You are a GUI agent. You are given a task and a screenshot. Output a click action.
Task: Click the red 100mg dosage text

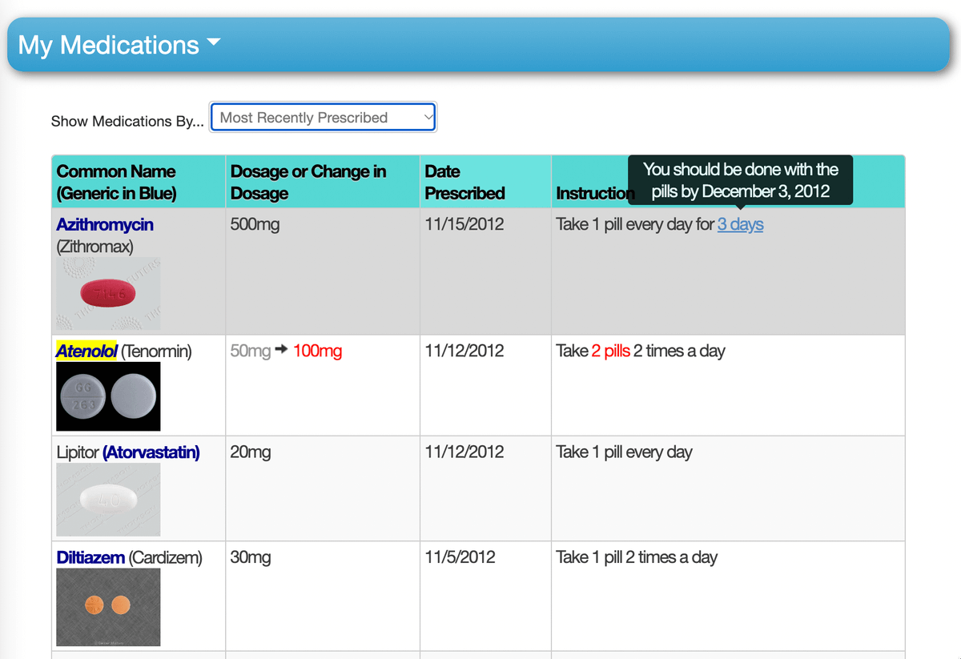pyautogui.click(x=318, y=351)
